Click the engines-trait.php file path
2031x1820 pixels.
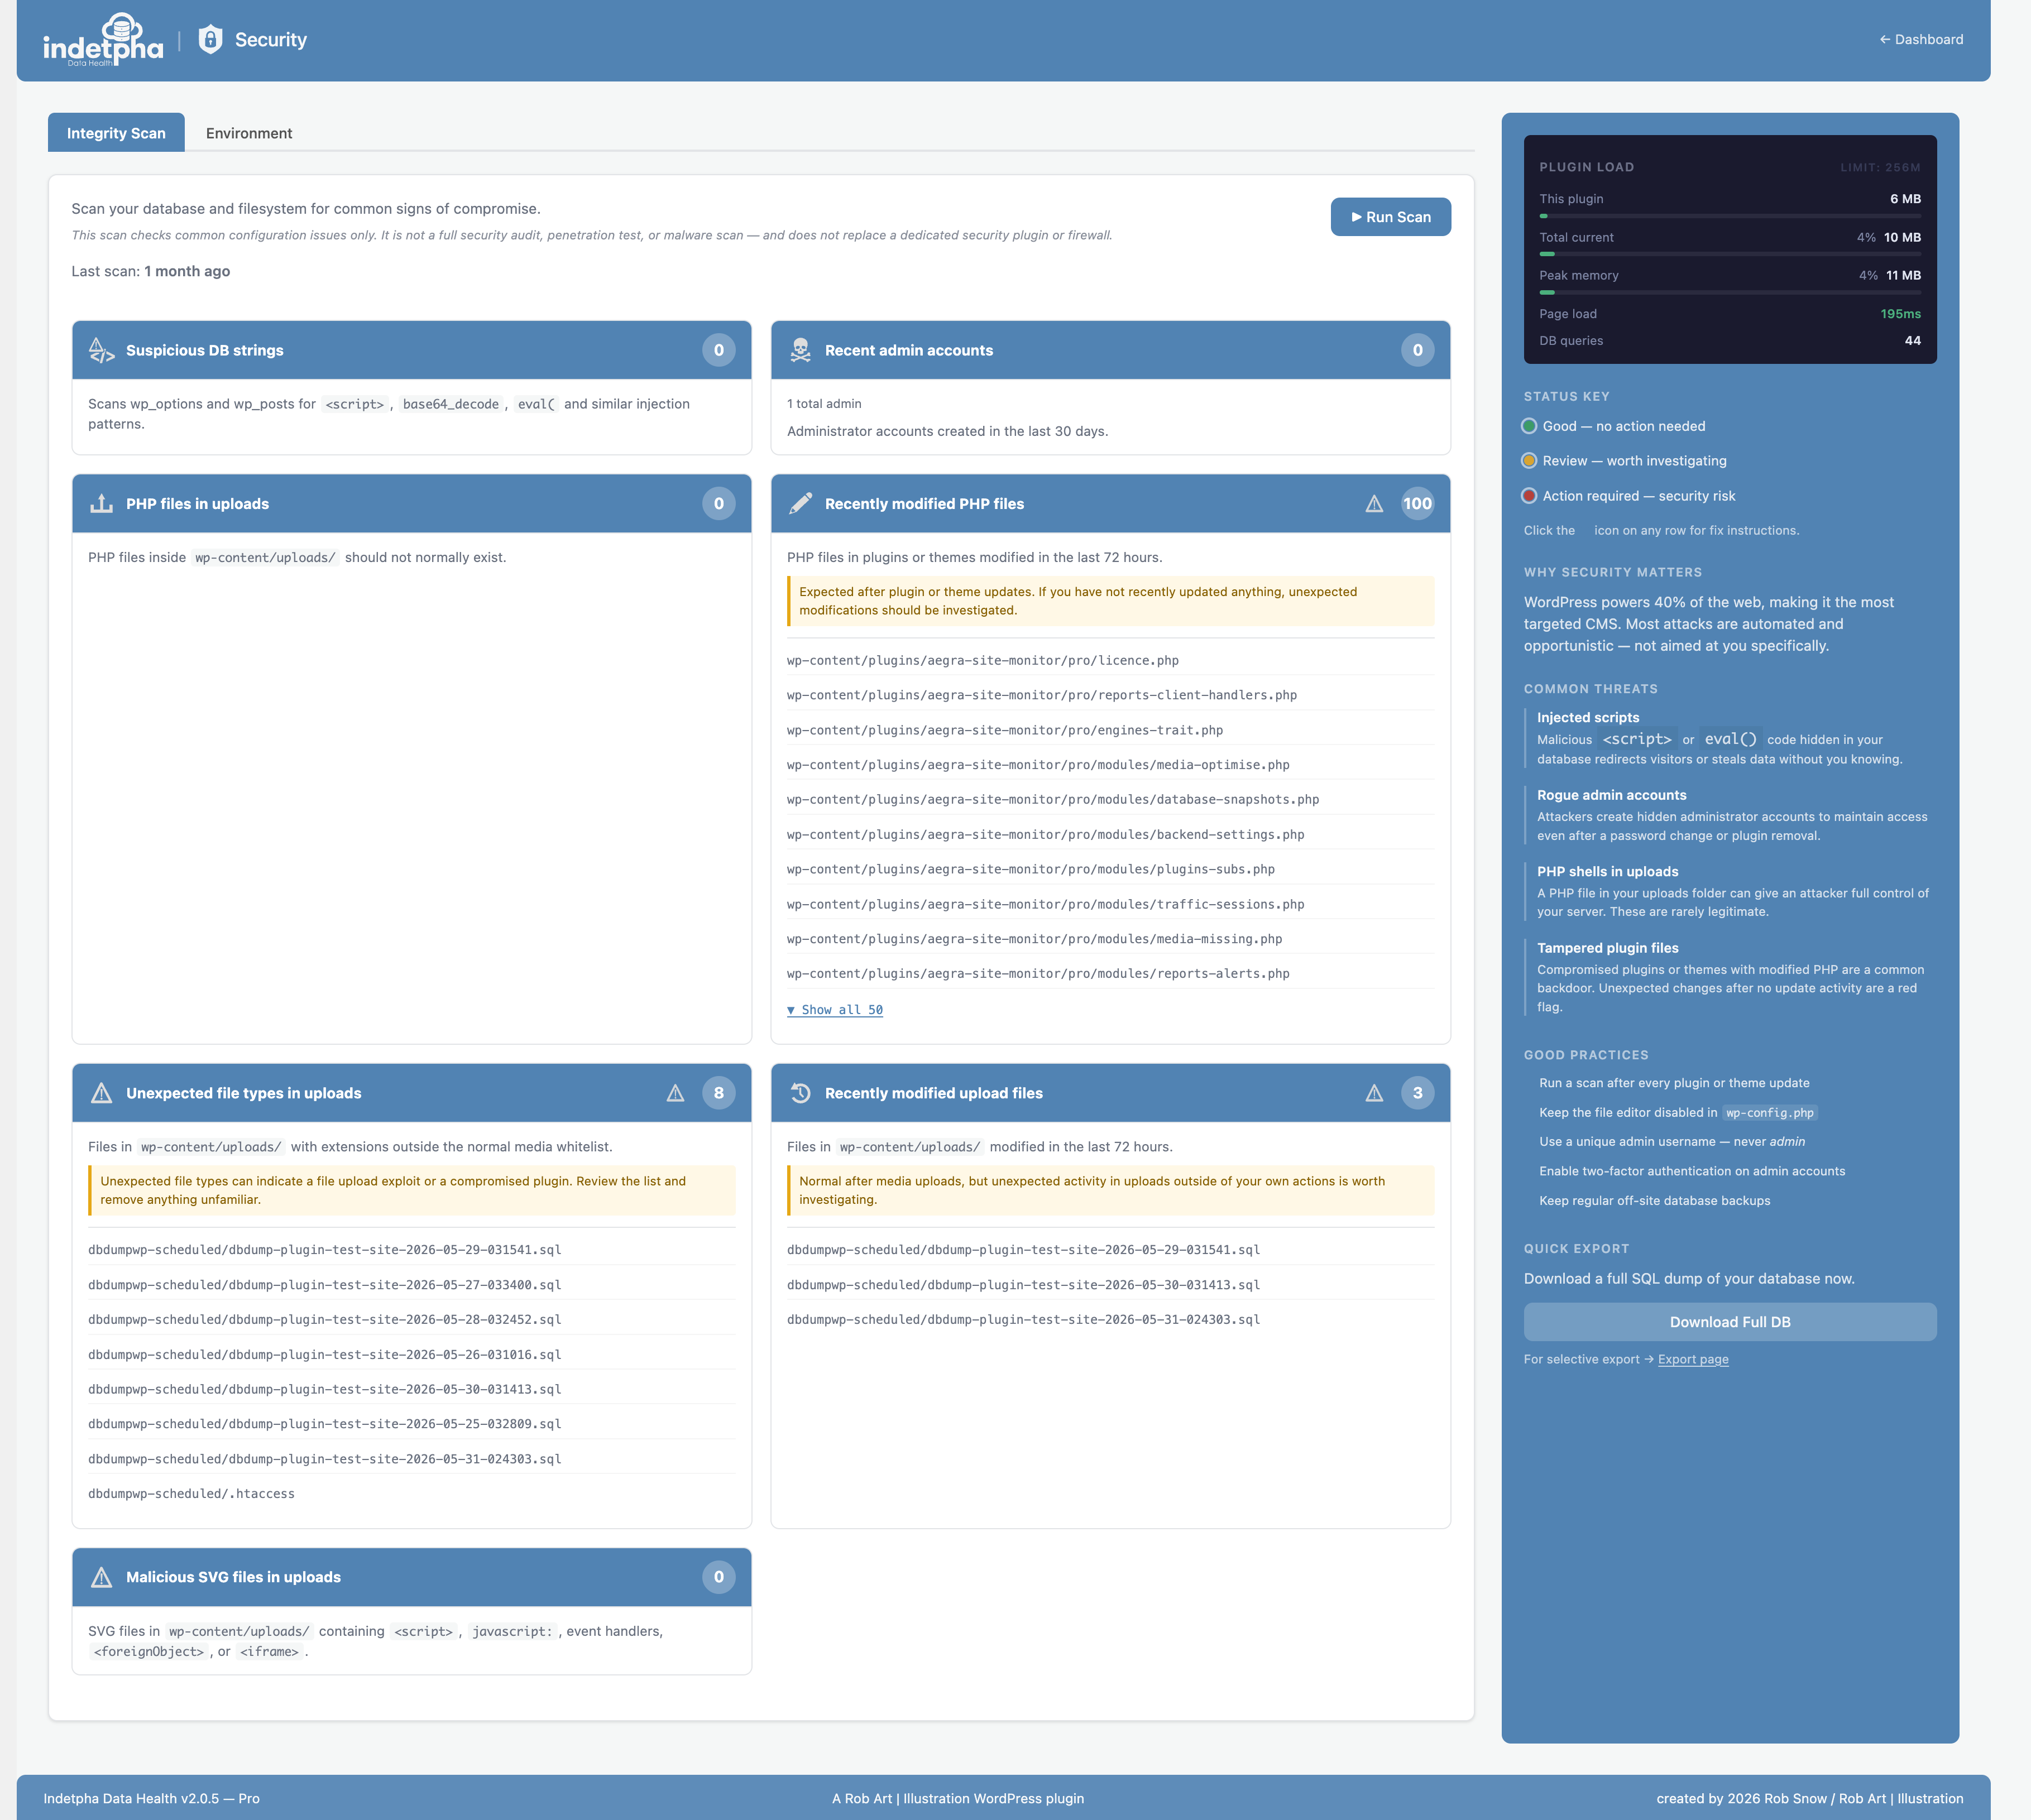(x=1110, y=730)
